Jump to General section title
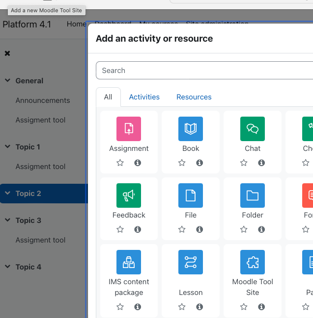 (29, 81)
